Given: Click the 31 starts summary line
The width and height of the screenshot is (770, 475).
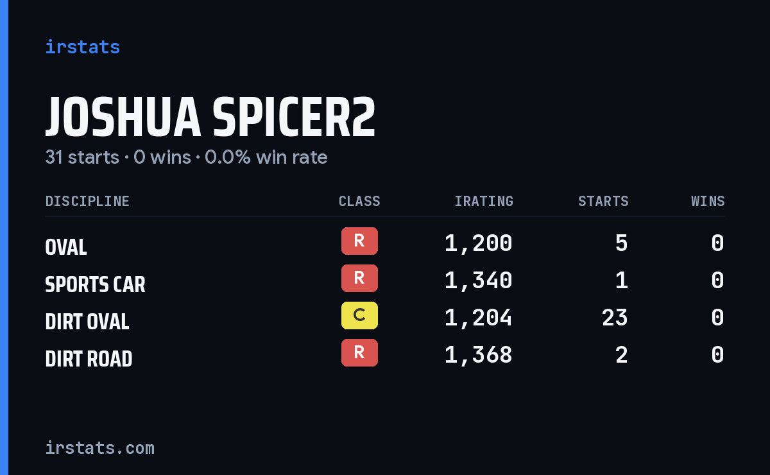Looking at the screenshot, I should [186, 157].
